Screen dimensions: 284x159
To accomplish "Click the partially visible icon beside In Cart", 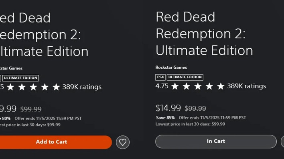I will [x=282, y=141].
